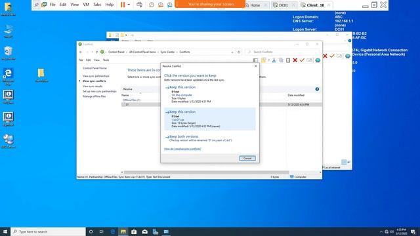420x236 pixels.
Task: Click the Name column header
Action: click(x=125, y=95)
